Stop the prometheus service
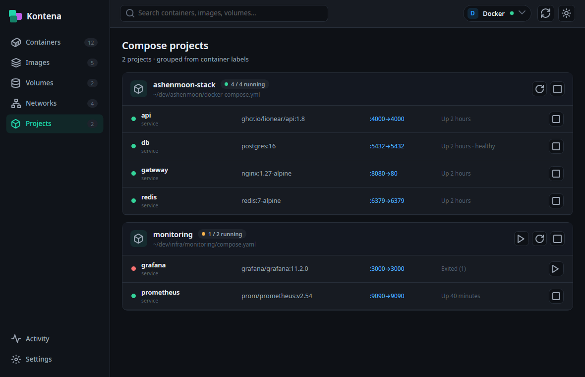 556,296
